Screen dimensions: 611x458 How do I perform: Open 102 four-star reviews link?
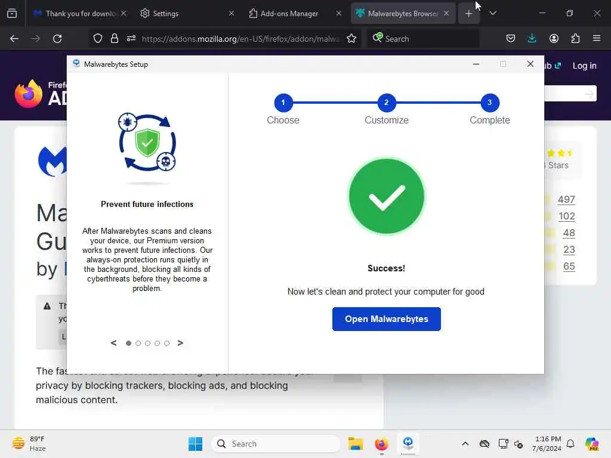click(567, 216)
